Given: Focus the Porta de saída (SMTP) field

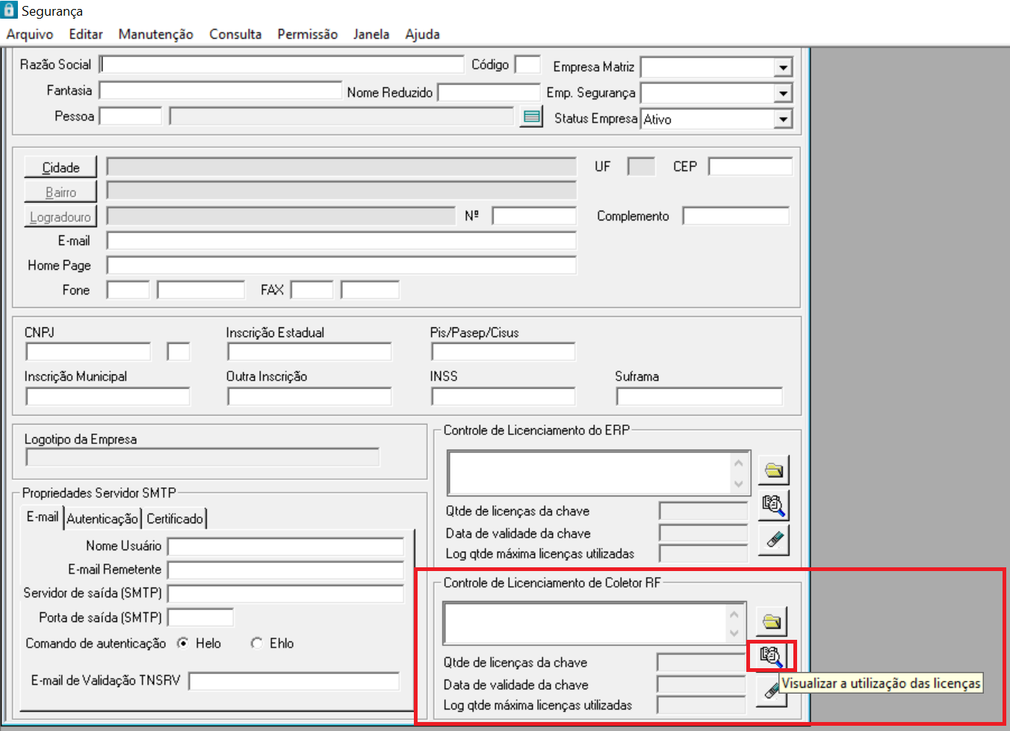Looking at the screenshot, I should 200,617.
